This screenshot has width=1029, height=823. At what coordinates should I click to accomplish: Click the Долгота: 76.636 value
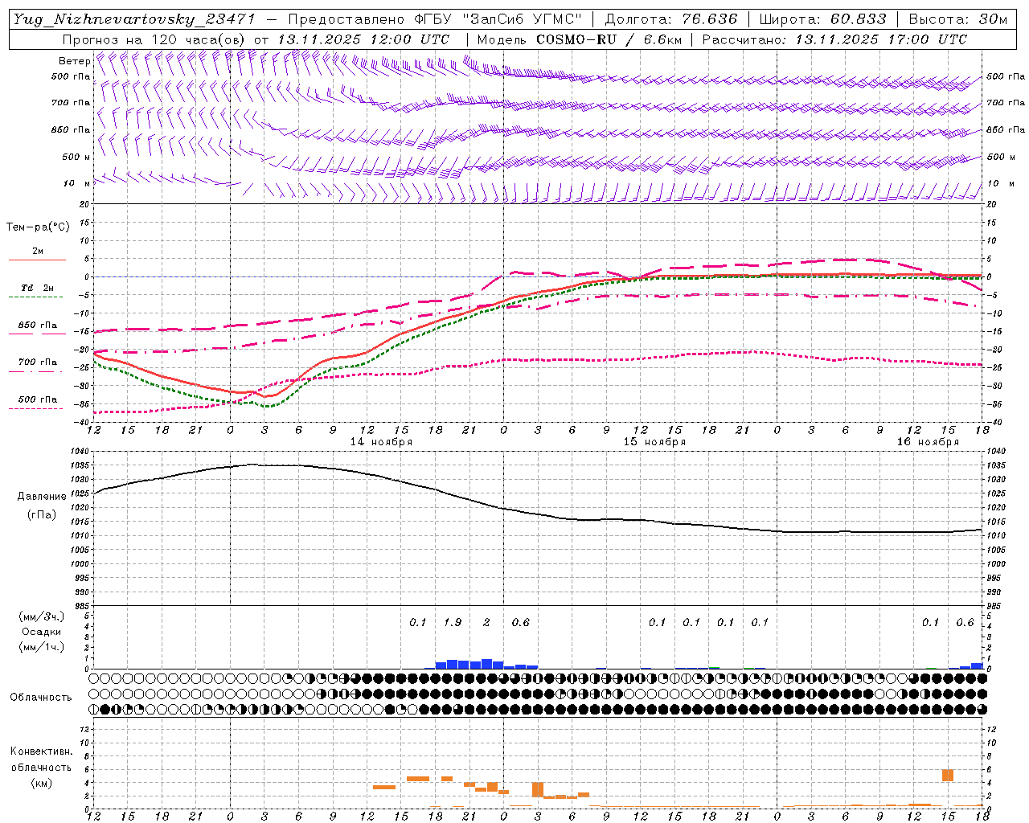tap(670, 19)
